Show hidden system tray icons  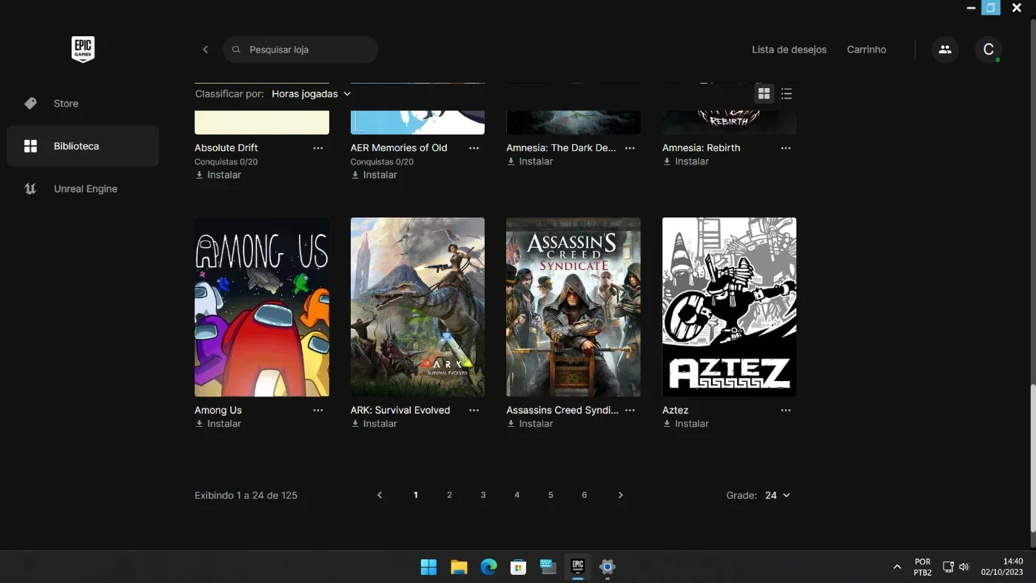click(x=897, y=567)
